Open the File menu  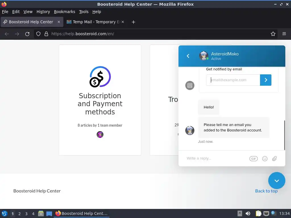(x=5, y=12)
